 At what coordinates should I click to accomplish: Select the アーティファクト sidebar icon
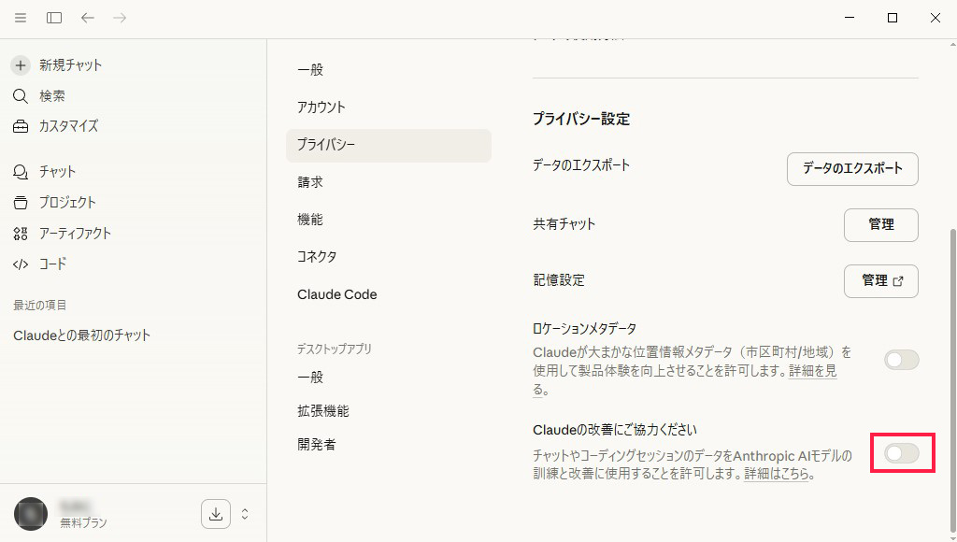[20, 233]
